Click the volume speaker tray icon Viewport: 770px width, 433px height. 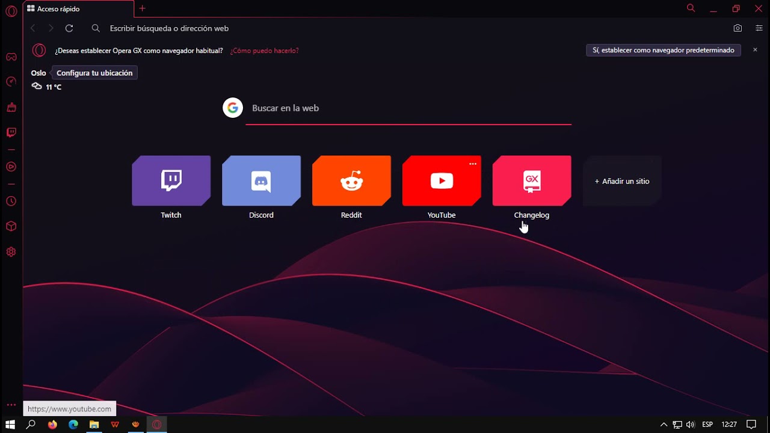691,425
